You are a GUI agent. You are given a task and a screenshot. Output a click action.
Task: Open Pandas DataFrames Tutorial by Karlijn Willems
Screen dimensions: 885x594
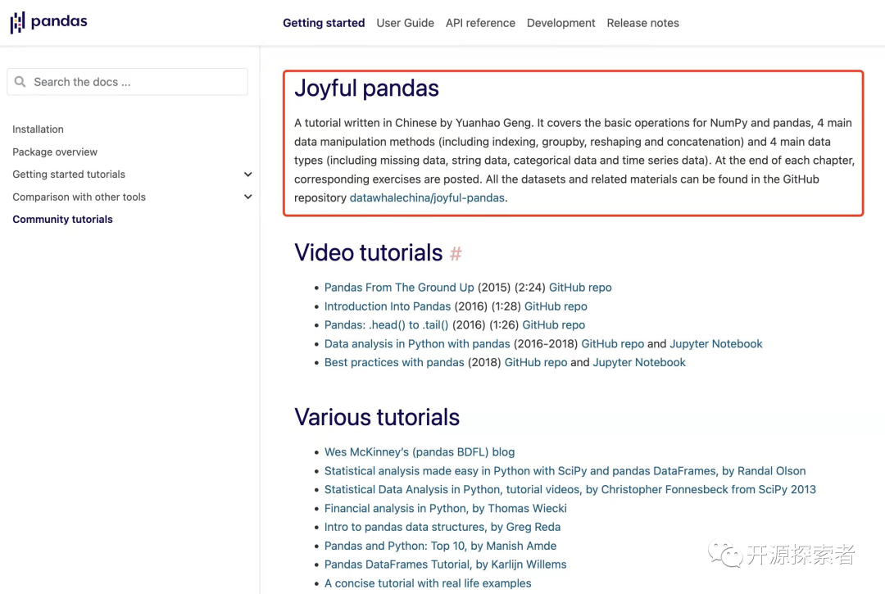click(445, 565)
